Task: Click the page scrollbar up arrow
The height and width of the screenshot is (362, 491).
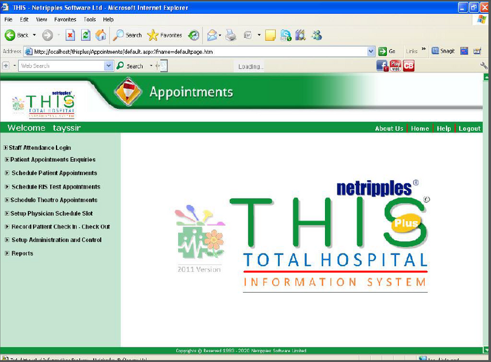Action: pyautogui.click(x=486, y=76)
